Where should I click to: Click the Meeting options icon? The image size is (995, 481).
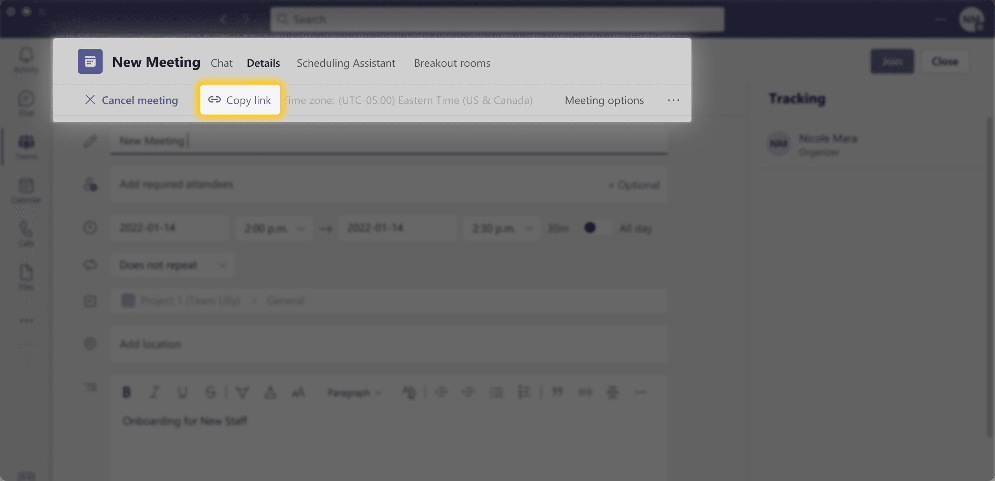pyautogui.click(x=604, y=99)
